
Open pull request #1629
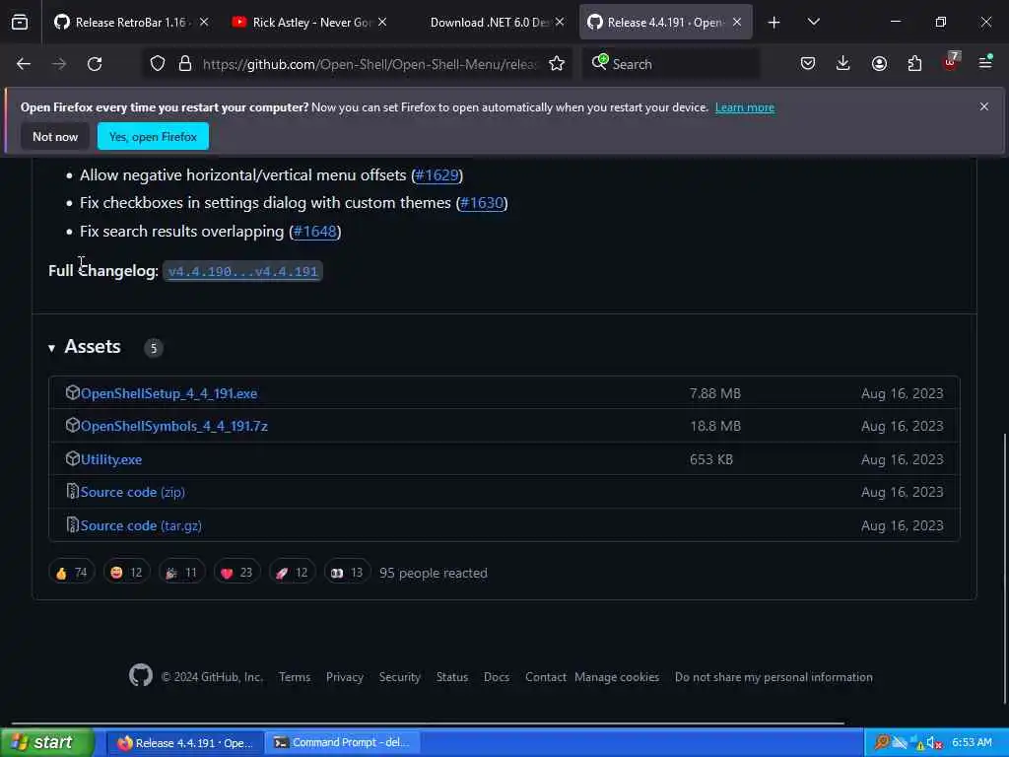437,175
